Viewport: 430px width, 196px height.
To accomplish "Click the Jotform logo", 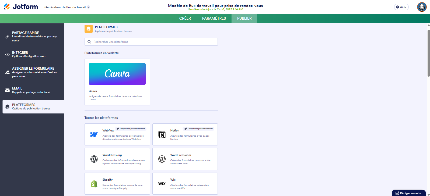I will [21, 7].
